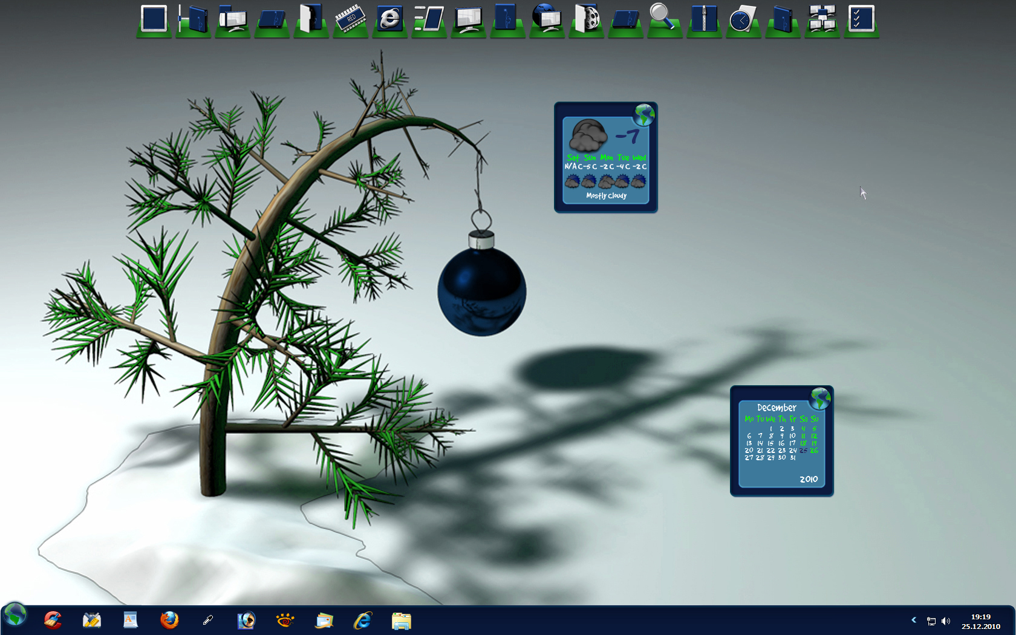Open the network status tray icon

click(x=931, y=621)
